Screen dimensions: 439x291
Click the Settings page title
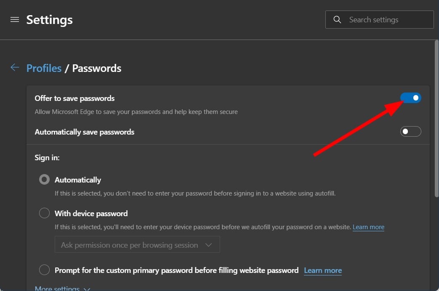coord(49,20)
